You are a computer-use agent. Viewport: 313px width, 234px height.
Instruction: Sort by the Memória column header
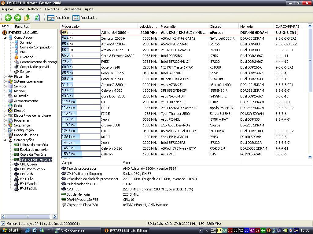pos(256,27)
